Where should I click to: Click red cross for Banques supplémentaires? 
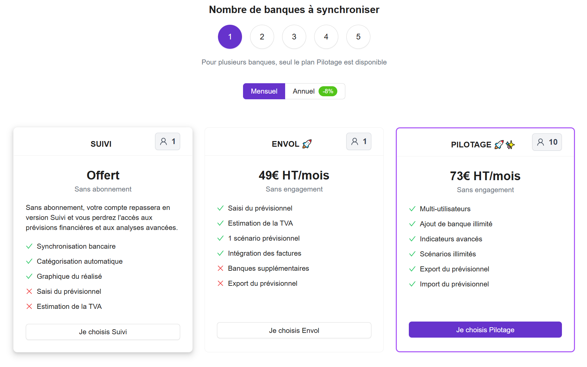point(220,268)
